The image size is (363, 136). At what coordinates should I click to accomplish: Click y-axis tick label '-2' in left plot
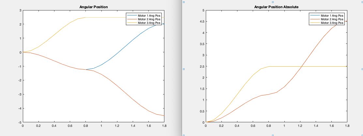(x=20, y=80)
